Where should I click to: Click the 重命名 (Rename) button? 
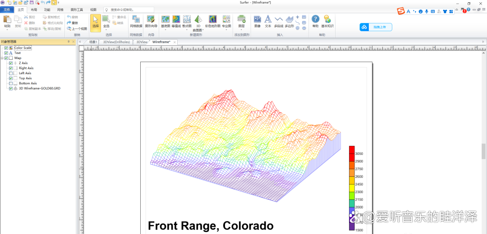point(119,18)
